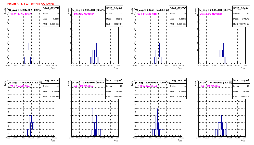Click the 100% (No filter) label

pyautogui.click(x=148, y=86)
